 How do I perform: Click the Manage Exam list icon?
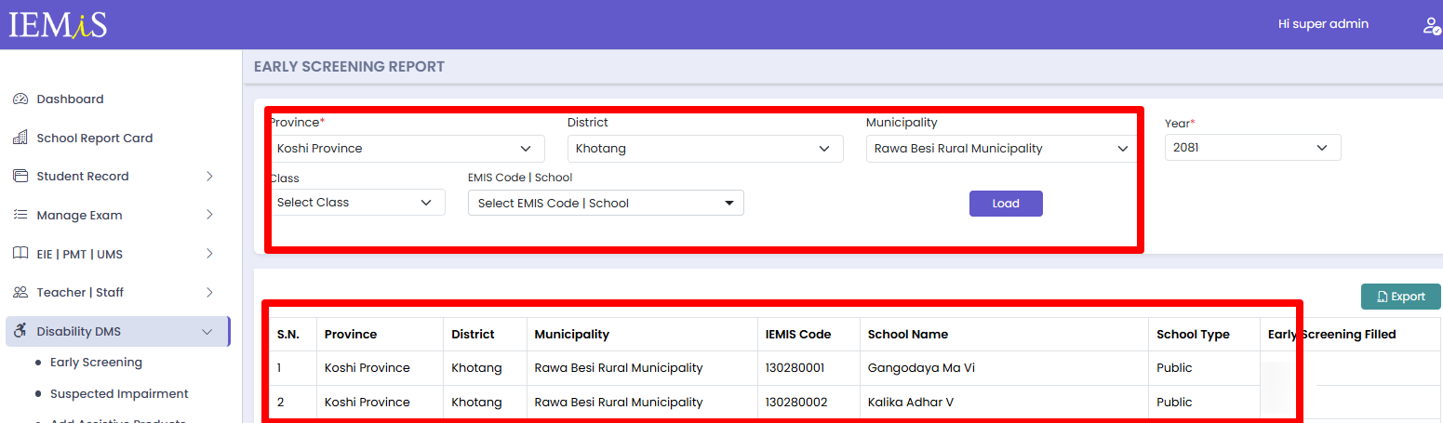[20, 215]
